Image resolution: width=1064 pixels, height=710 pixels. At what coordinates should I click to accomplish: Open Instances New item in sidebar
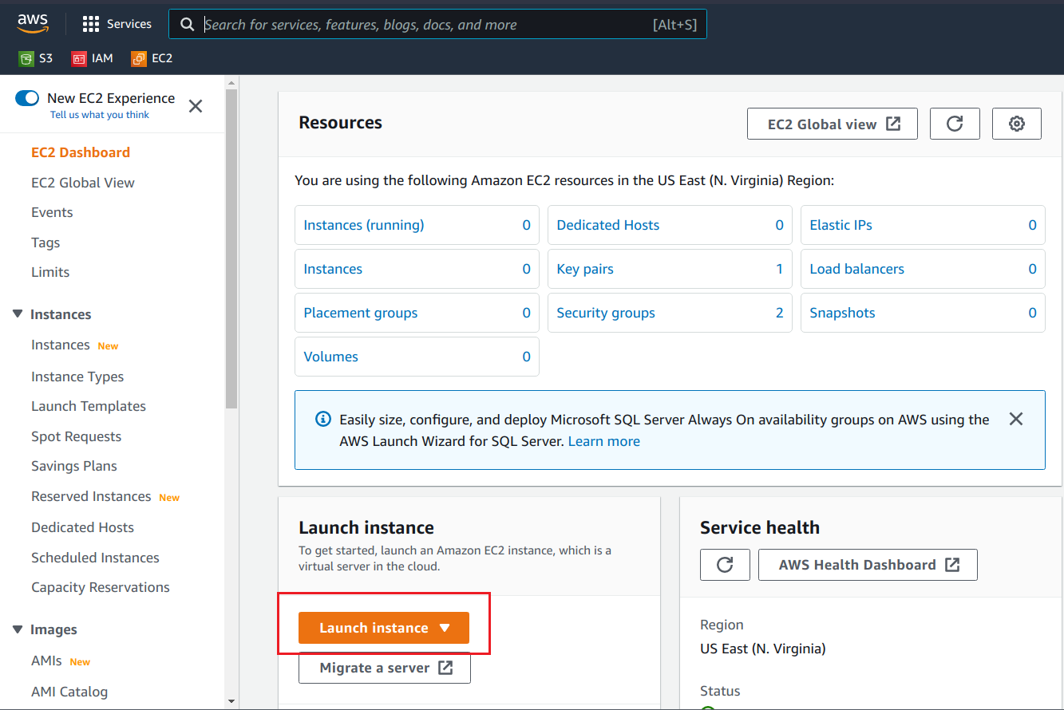coord(61,345)
